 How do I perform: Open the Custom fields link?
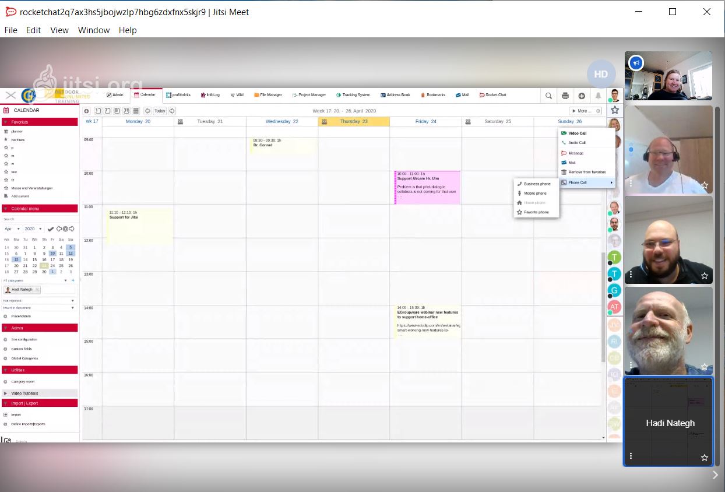(x=22, y=349)
